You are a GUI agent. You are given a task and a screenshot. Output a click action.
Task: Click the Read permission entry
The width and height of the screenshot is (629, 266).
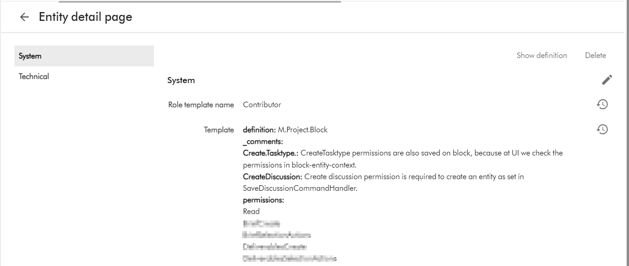tap(251, 212)
